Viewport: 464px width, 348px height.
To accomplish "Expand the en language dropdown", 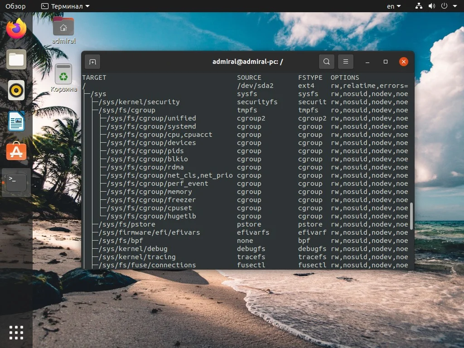I will click(394, 6).
